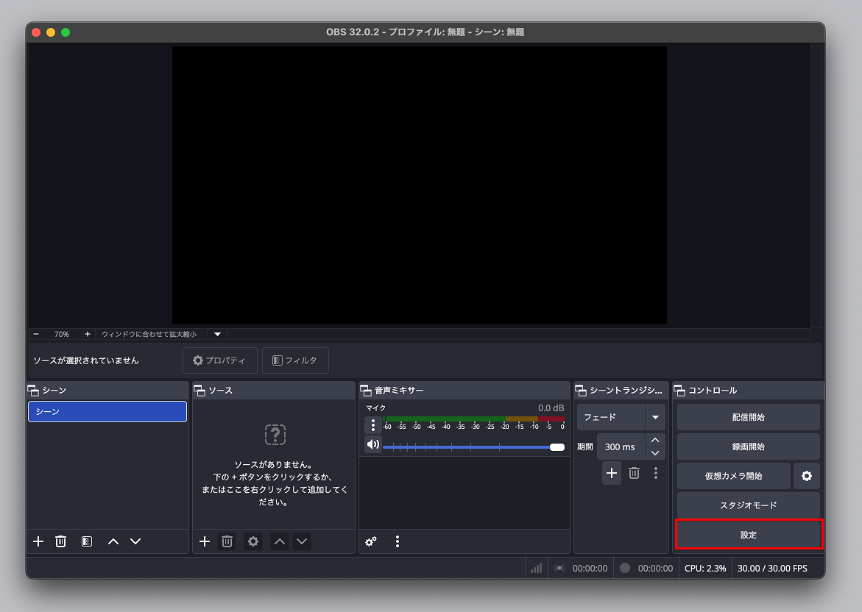Mute the マイク audio with speaker icon
The height and width of the screenshot is (612, 862).
[373, 444]
